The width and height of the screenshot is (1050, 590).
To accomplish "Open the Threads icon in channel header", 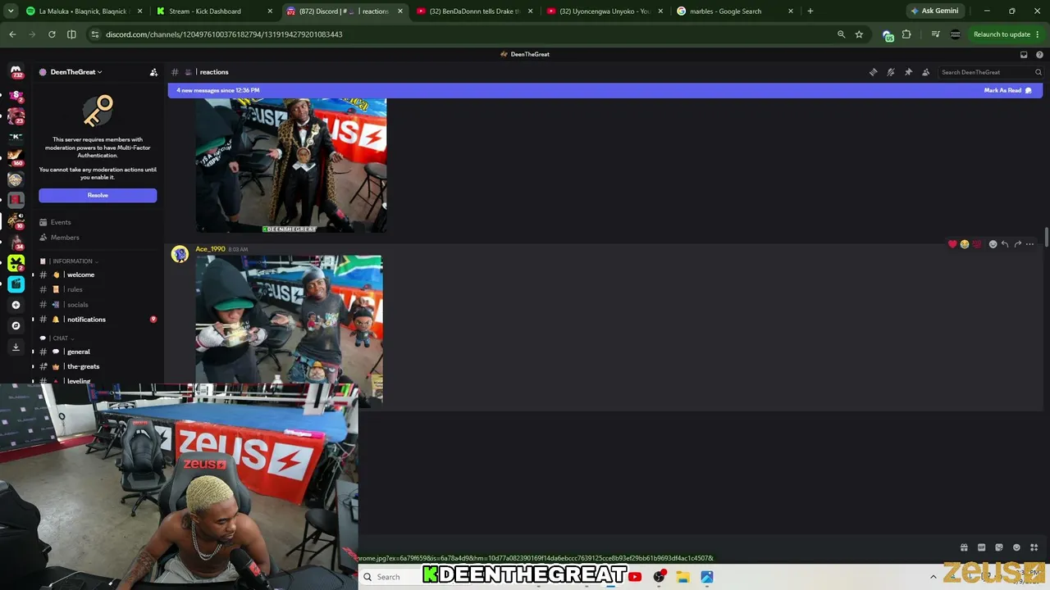I will [874, 72].
